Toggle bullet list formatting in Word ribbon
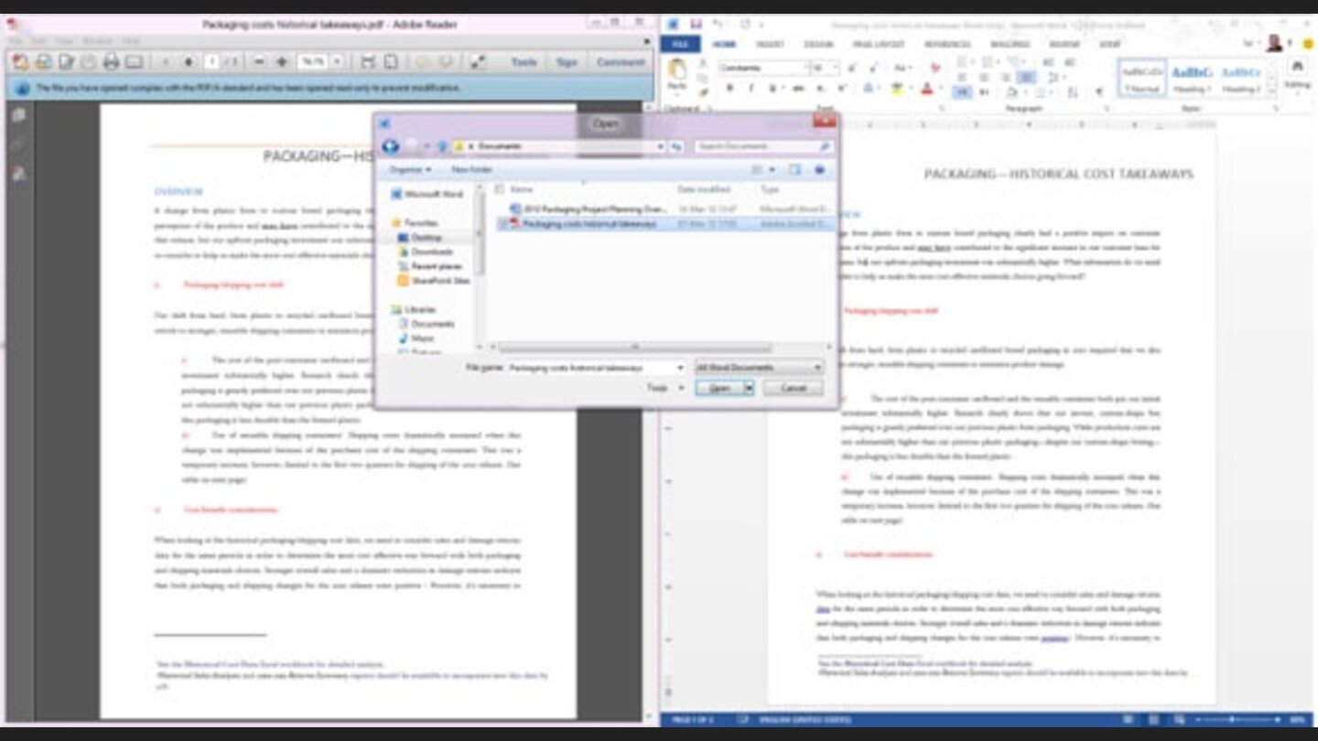The image size is (1318, 741). click(x=961, y=62)
